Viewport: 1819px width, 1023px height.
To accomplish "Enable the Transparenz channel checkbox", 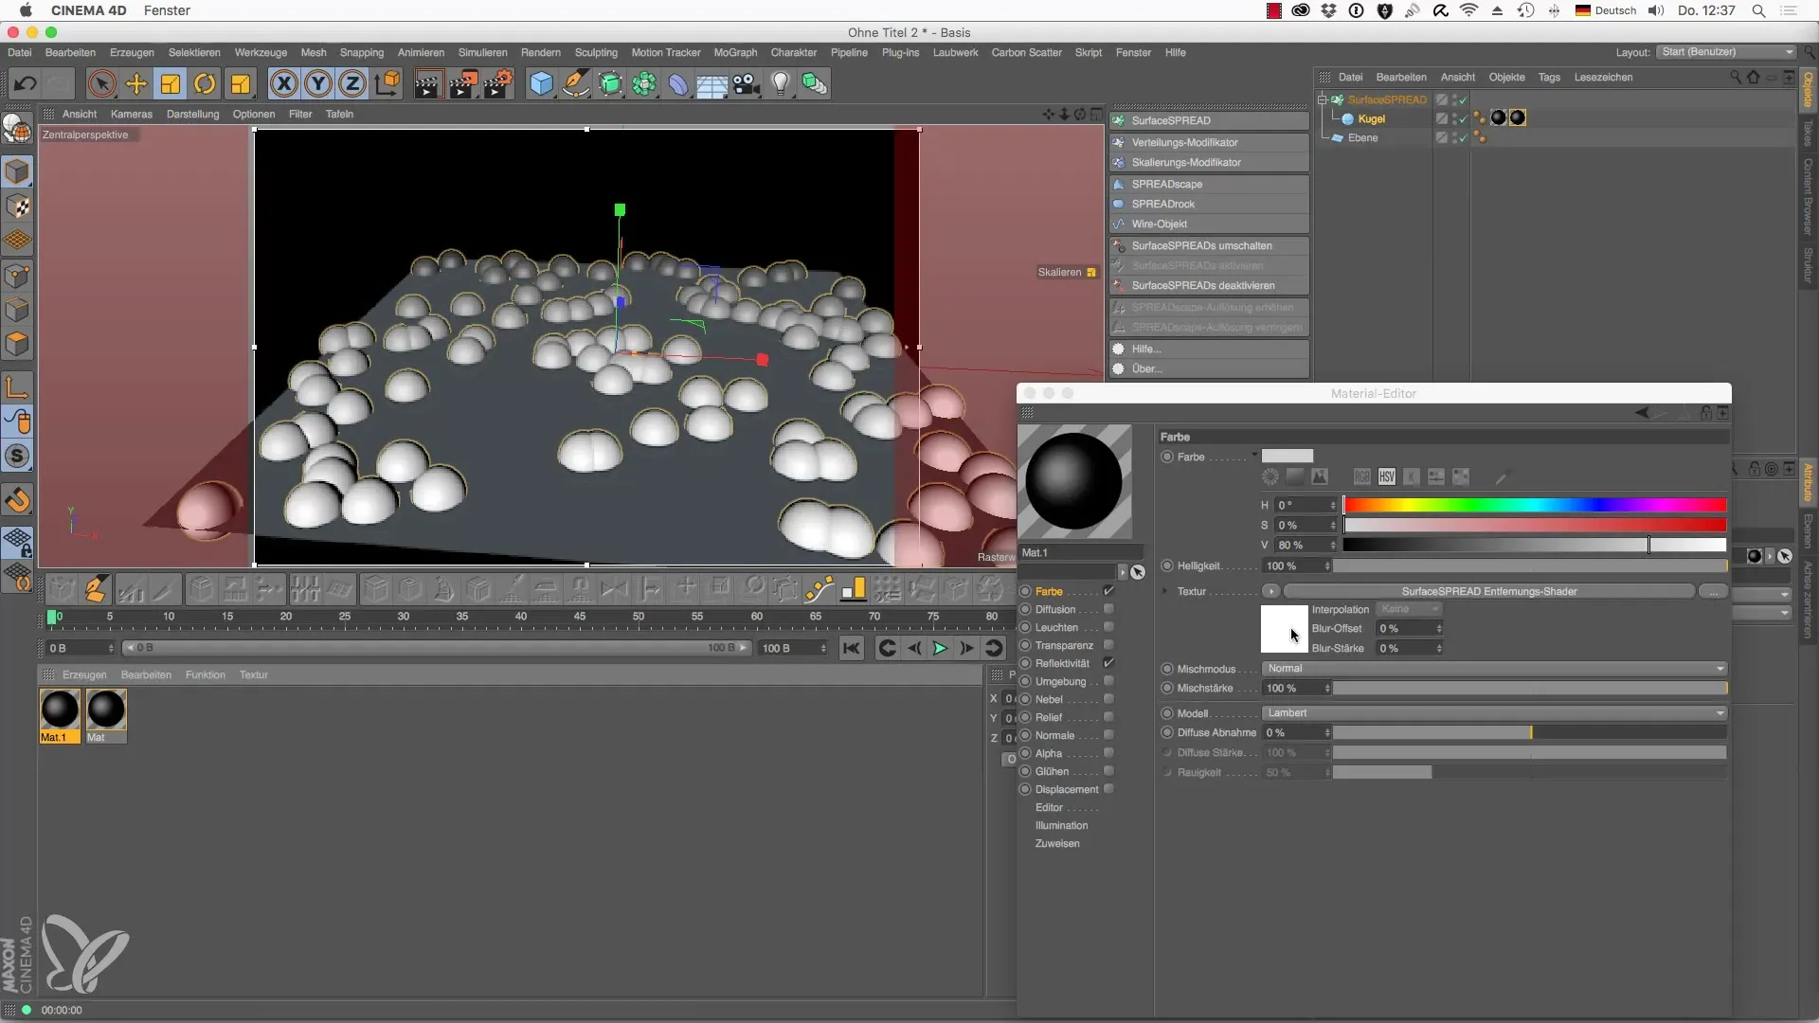I will click(1108, 645).
